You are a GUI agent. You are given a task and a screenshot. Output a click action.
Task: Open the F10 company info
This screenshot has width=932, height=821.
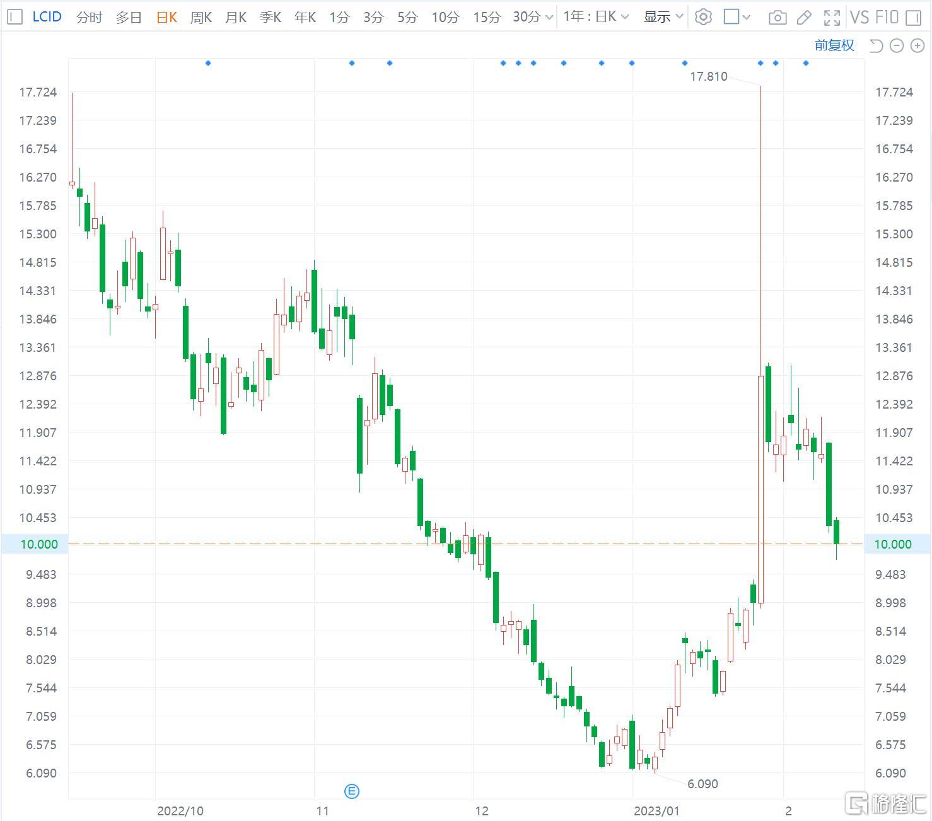(x=887, y=17)
